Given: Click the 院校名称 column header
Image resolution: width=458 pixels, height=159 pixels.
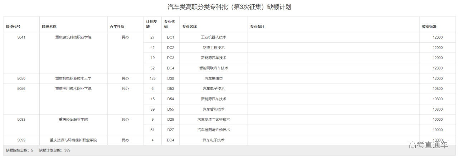Looking at the screenshot, I should (49, 27).
